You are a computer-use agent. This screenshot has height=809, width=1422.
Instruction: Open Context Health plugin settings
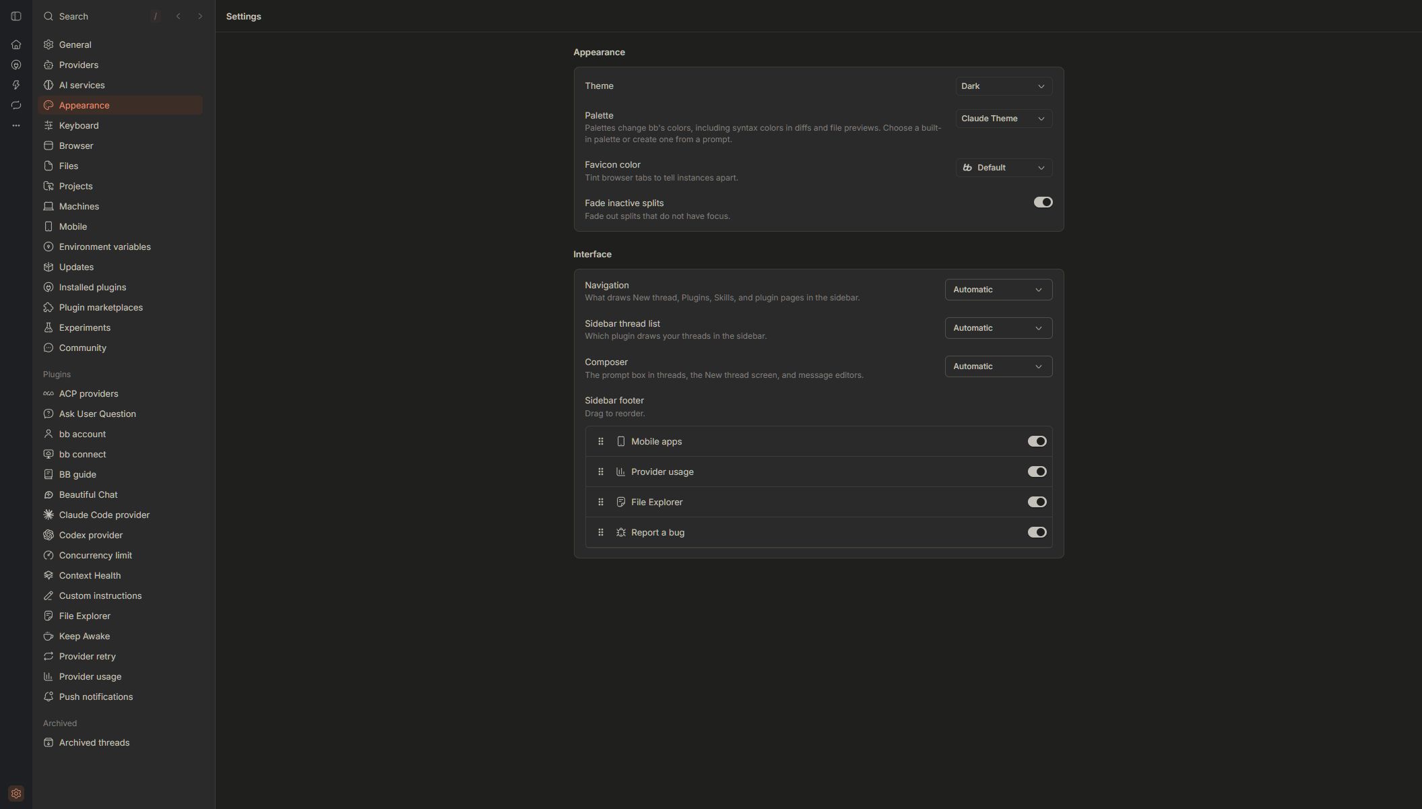pos(121,575)
